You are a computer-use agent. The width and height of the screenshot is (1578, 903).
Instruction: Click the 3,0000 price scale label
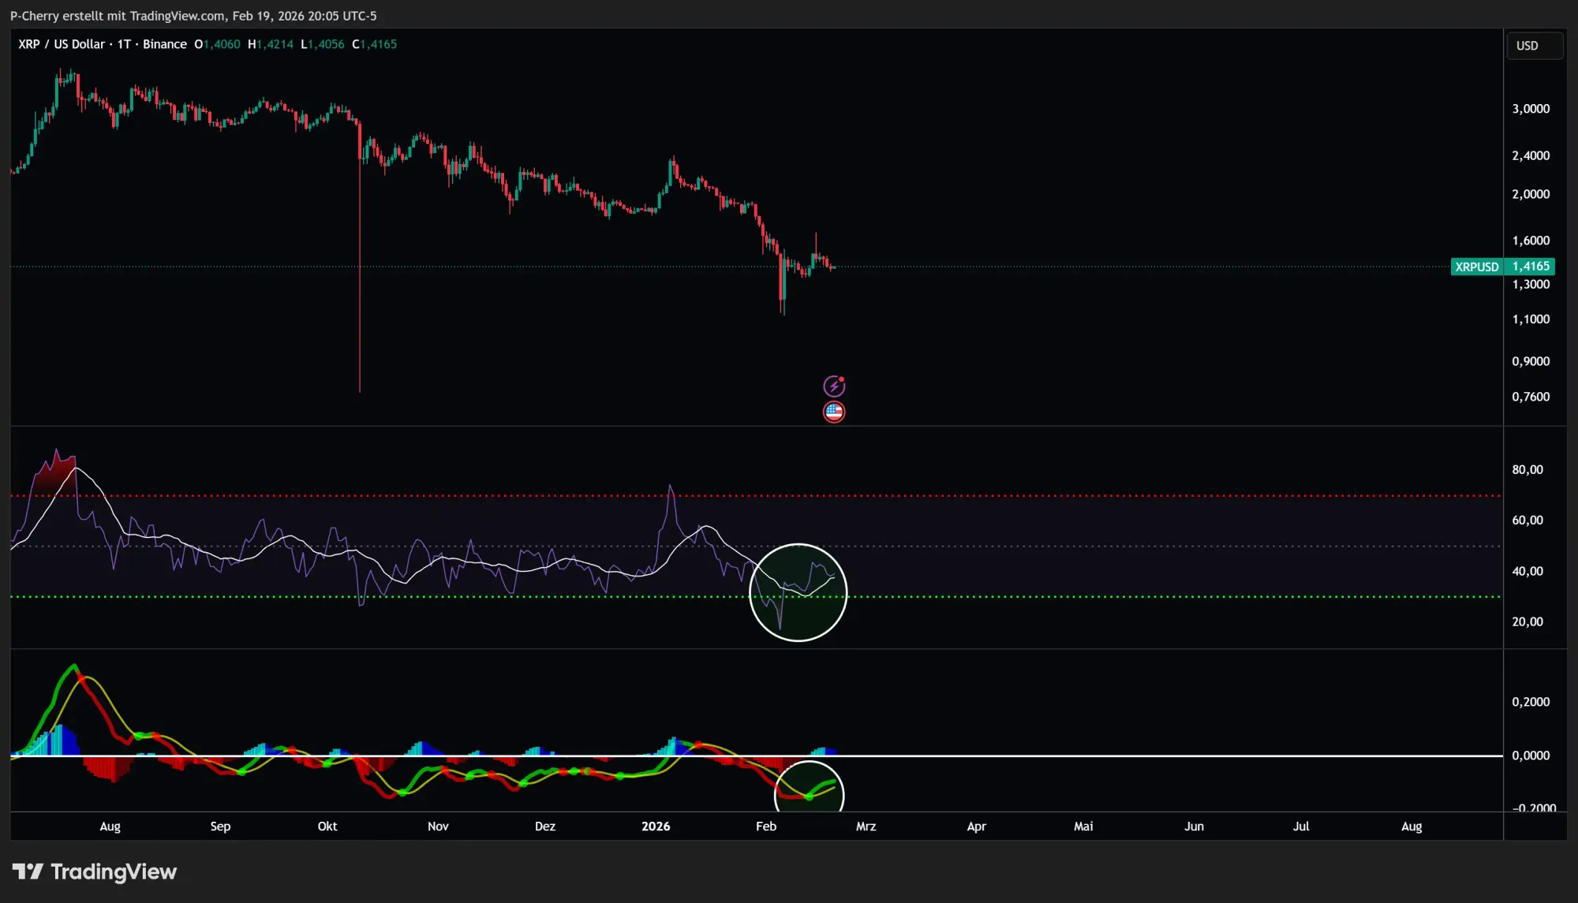pyautogui.click(x=1530, y=109)
